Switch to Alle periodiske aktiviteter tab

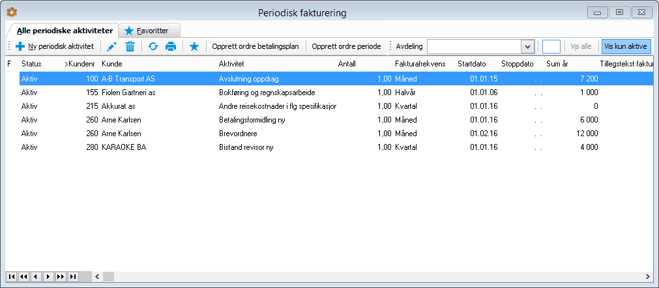pyautogui.click(x=65, y=31)
